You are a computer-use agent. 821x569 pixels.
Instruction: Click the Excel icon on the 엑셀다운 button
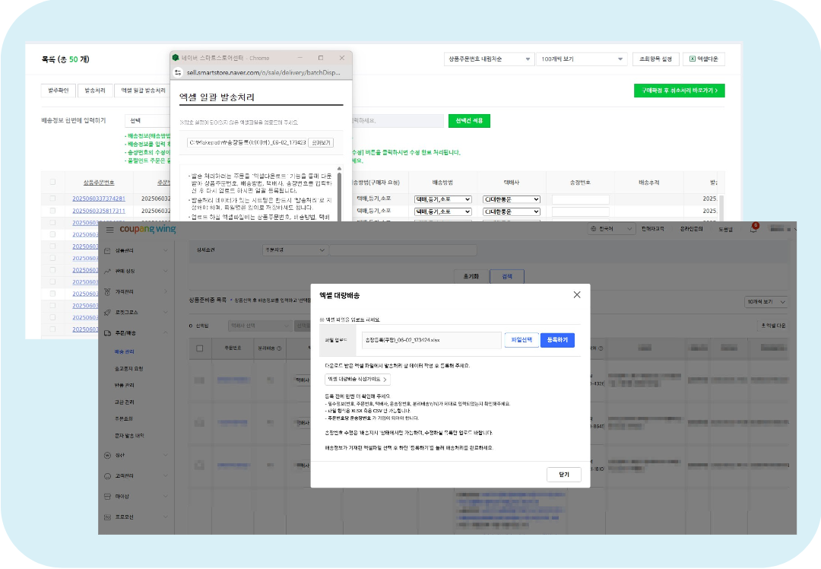[x=692, y=59]
